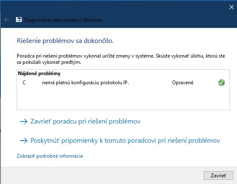237x184 pixels.
Task: Click the Nájdené problémy list header
Action: pos(39,73)
